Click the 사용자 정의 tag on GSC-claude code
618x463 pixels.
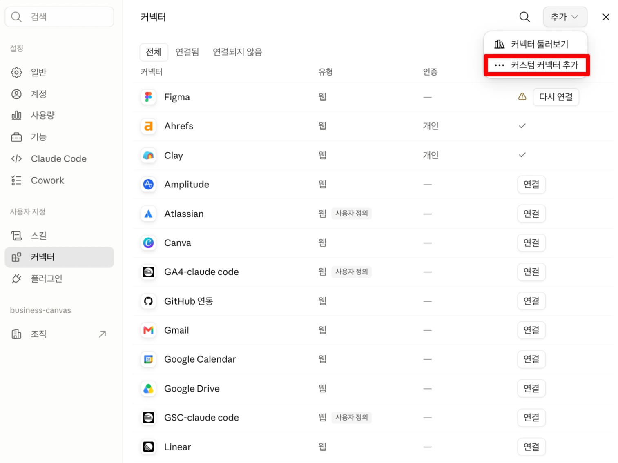point(351,417)
